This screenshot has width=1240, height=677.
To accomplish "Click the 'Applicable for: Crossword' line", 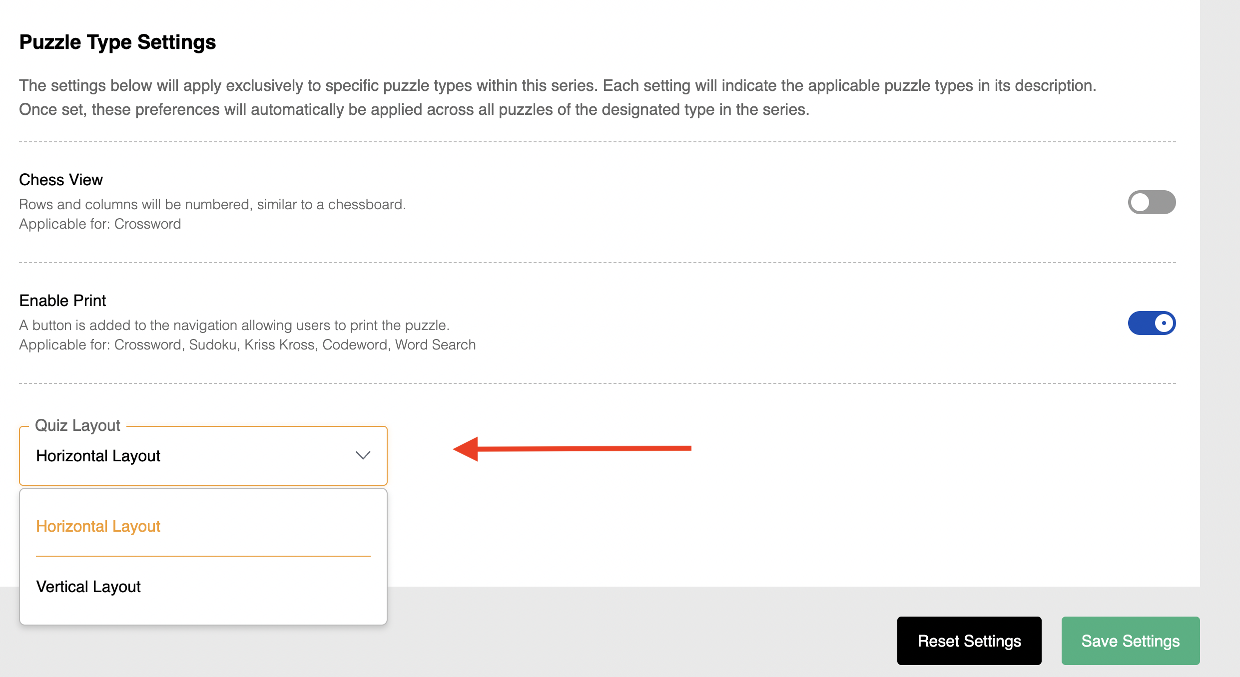I will (100, 224).
